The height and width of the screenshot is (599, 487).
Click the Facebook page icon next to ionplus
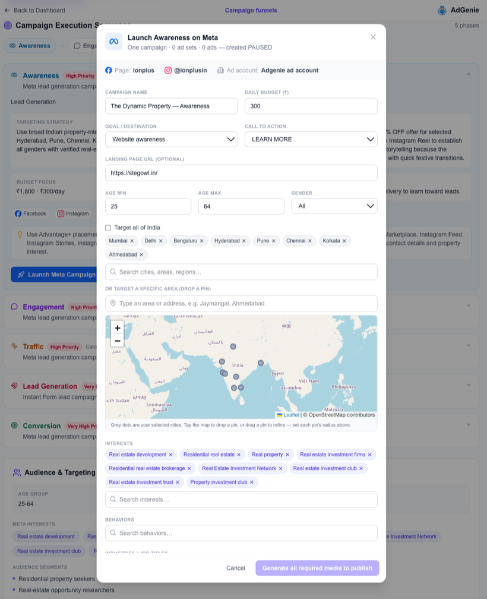coord(109,70)
